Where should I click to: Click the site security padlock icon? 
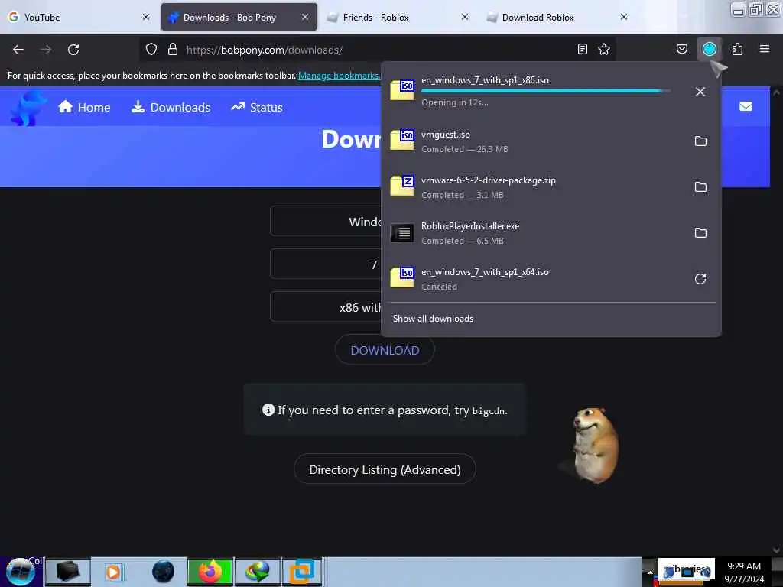173,50
